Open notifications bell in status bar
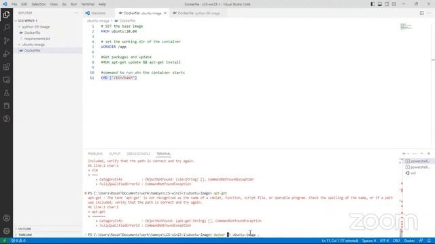Image resolution: width=435 pixels, height=244 pixels. (429, 241)
